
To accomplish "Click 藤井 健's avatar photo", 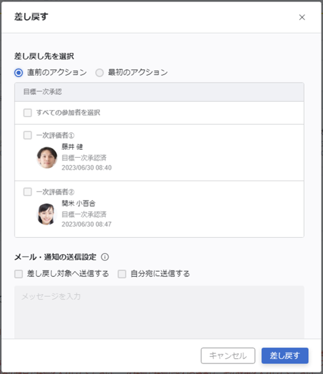I will pyautogui.click(x=47, y=157).
